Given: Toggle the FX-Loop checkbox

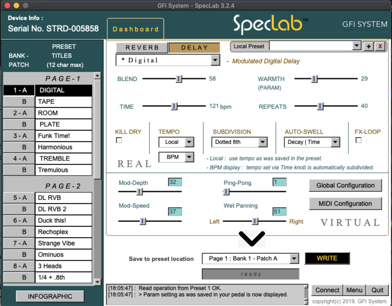Looking at the screenshot, I should [359, 141].
